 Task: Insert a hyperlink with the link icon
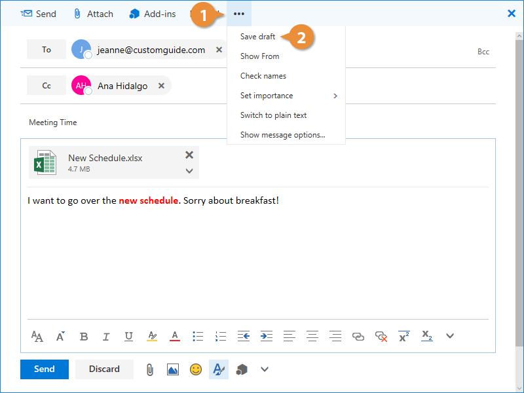(358, 336)
